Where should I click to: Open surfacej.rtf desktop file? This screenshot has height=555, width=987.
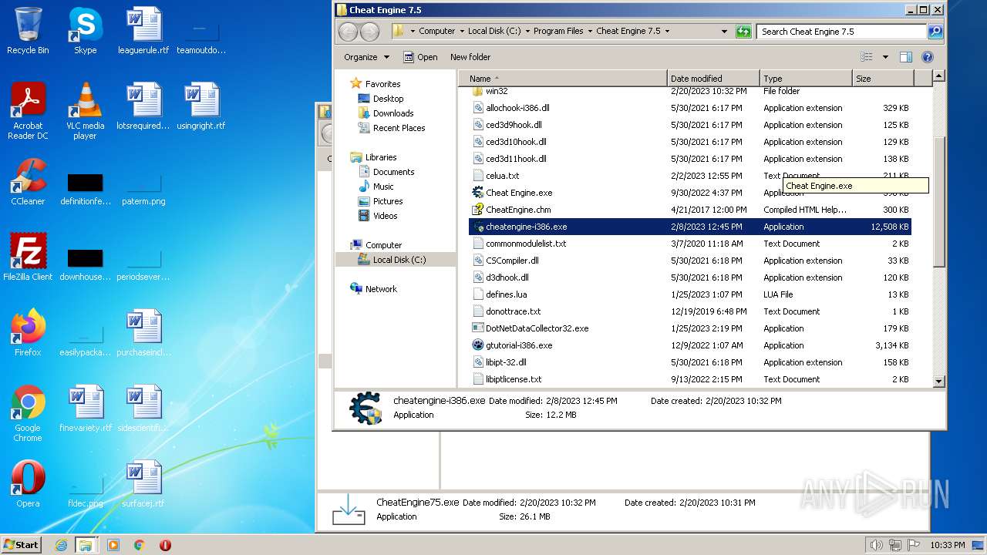point(143,484)
